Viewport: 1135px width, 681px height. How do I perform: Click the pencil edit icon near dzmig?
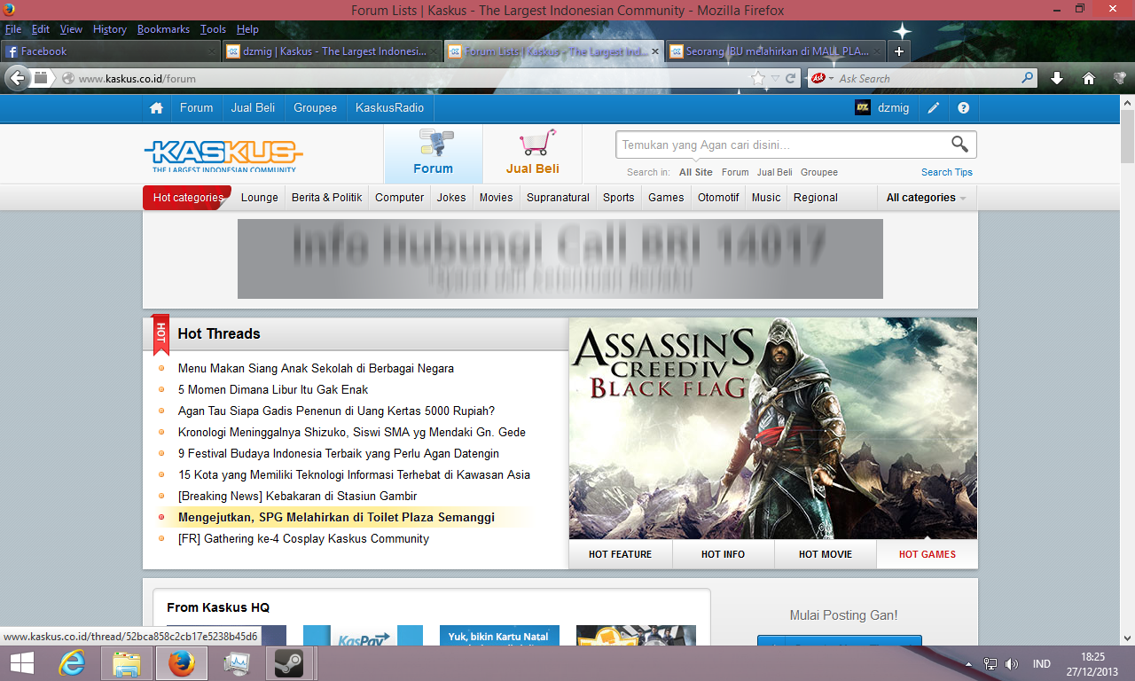934,108
